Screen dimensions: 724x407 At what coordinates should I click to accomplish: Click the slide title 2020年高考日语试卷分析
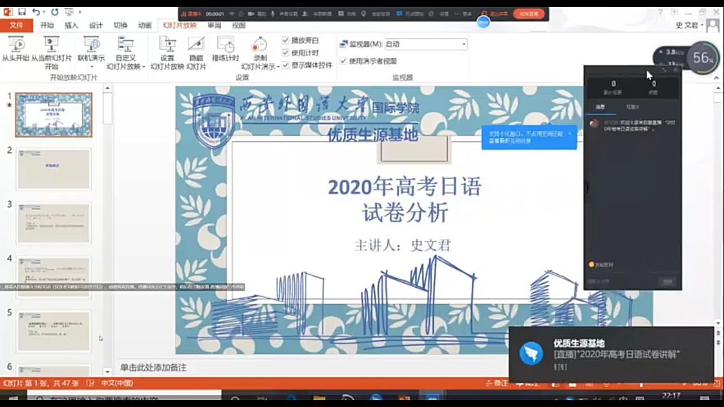click(404, 199)
